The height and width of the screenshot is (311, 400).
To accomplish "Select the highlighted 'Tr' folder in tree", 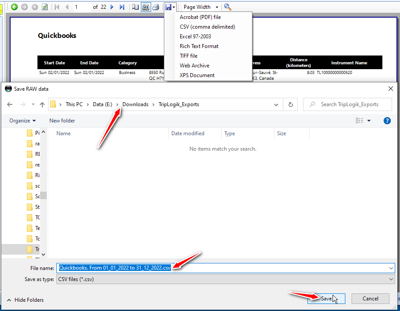I will point(33,249).
